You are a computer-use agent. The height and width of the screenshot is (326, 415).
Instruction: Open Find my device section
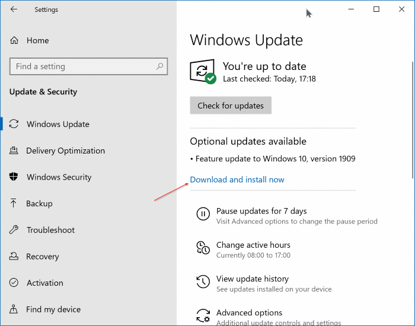53,309
